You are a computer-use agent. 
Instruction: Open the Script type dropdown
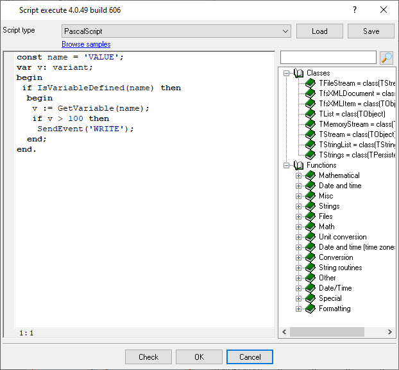[x=286, y=31]
